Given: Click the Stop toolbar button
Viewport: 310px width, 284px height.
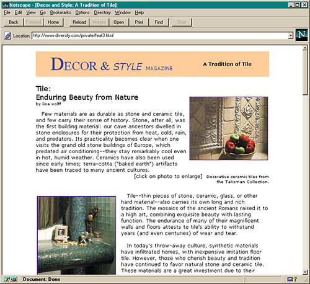Looking at the screenshot, I should pyautogui.click(x=182, y=22).
